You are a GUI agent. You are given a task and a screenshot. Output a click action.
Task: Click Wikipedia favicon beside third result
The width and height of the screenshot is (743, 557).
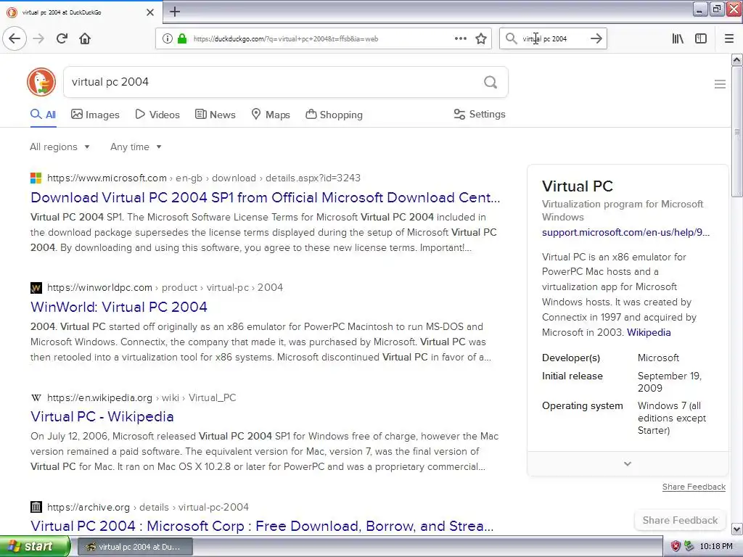click(x=36, y=397)
